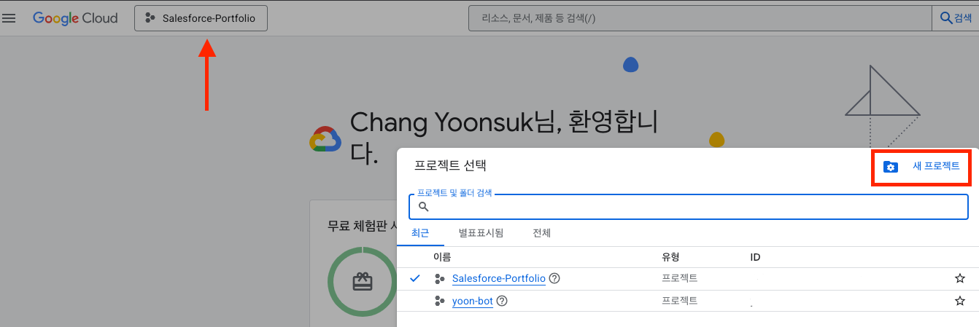Open the hamburger navigation menu

9,18
